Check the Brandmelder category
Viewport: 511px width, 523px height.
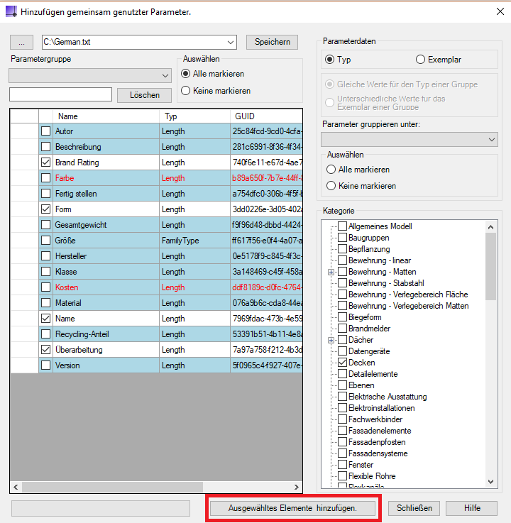[x=342, y=329]
